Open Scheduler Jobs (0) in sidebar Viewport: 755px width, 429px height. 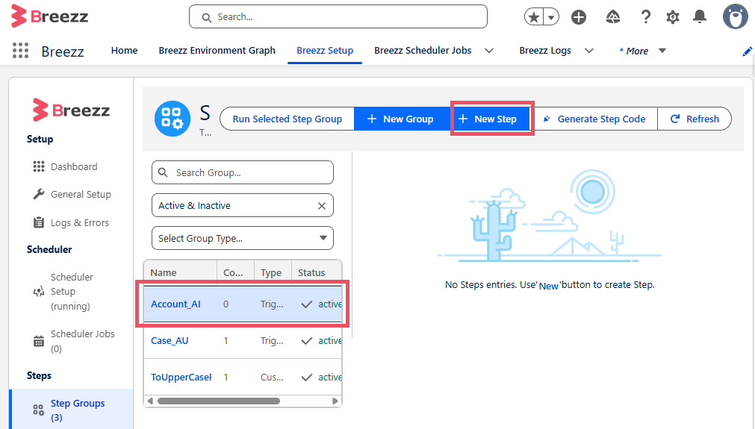coord(82,341)
